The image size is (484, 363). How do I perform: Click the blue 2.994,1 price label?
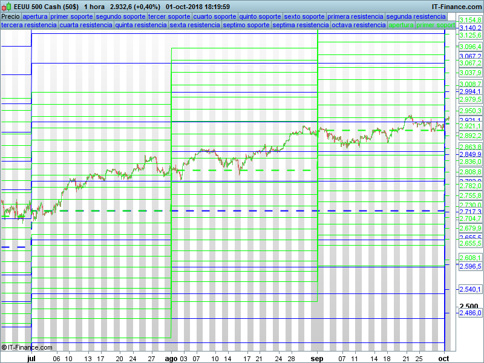tap(470, 91)
